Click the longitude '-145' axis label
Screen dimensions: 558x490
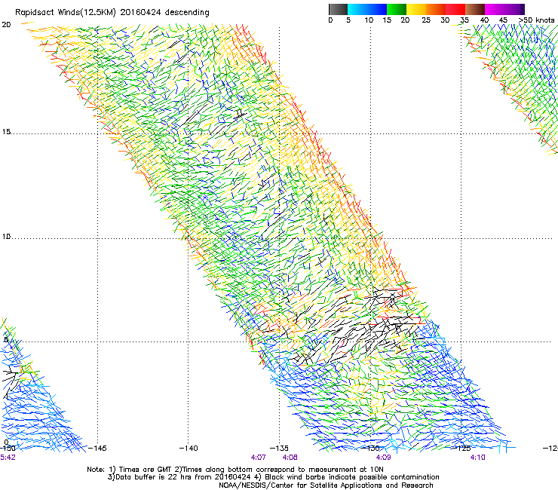97,448
